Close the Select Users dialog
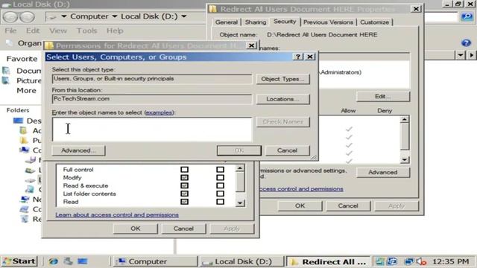 click(x=310, y=57)
